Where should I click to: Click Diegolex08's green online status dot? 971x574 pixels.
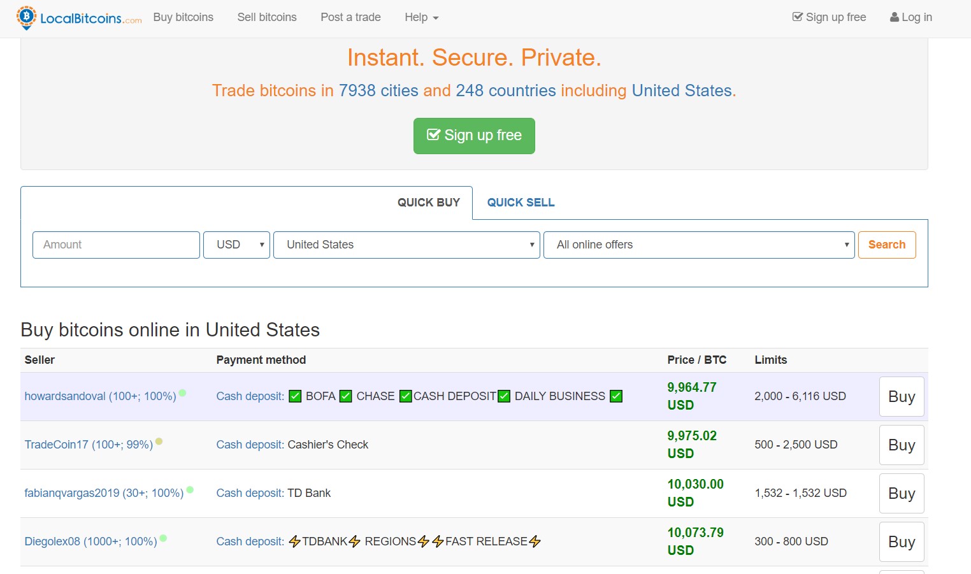(x=163, y=538)
